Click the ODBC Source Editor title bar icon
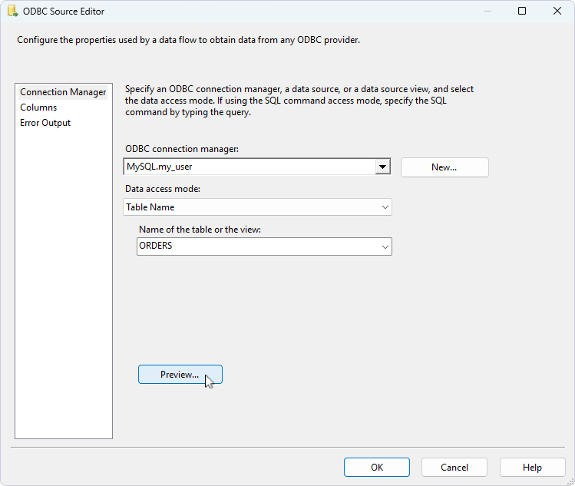The width and height of the screenshot is (575, 486). click(x=12, y=12)
